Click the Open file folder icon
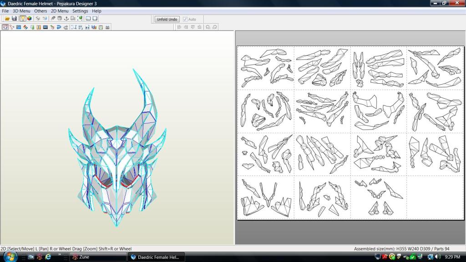The image size is (466, 262). (x=7, y=19)
